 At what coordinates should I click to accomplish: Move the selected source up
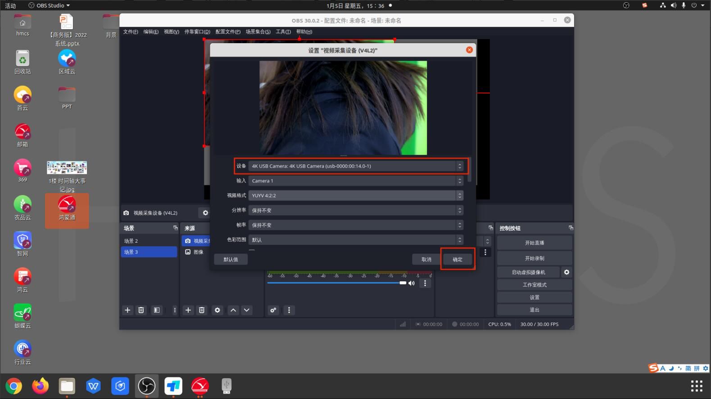[x=233, y=310]
